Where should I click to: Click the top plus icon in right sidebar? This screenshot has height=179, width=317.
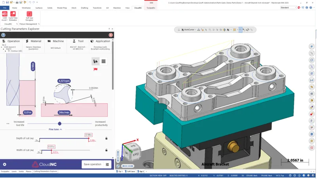tap(311, 46)
